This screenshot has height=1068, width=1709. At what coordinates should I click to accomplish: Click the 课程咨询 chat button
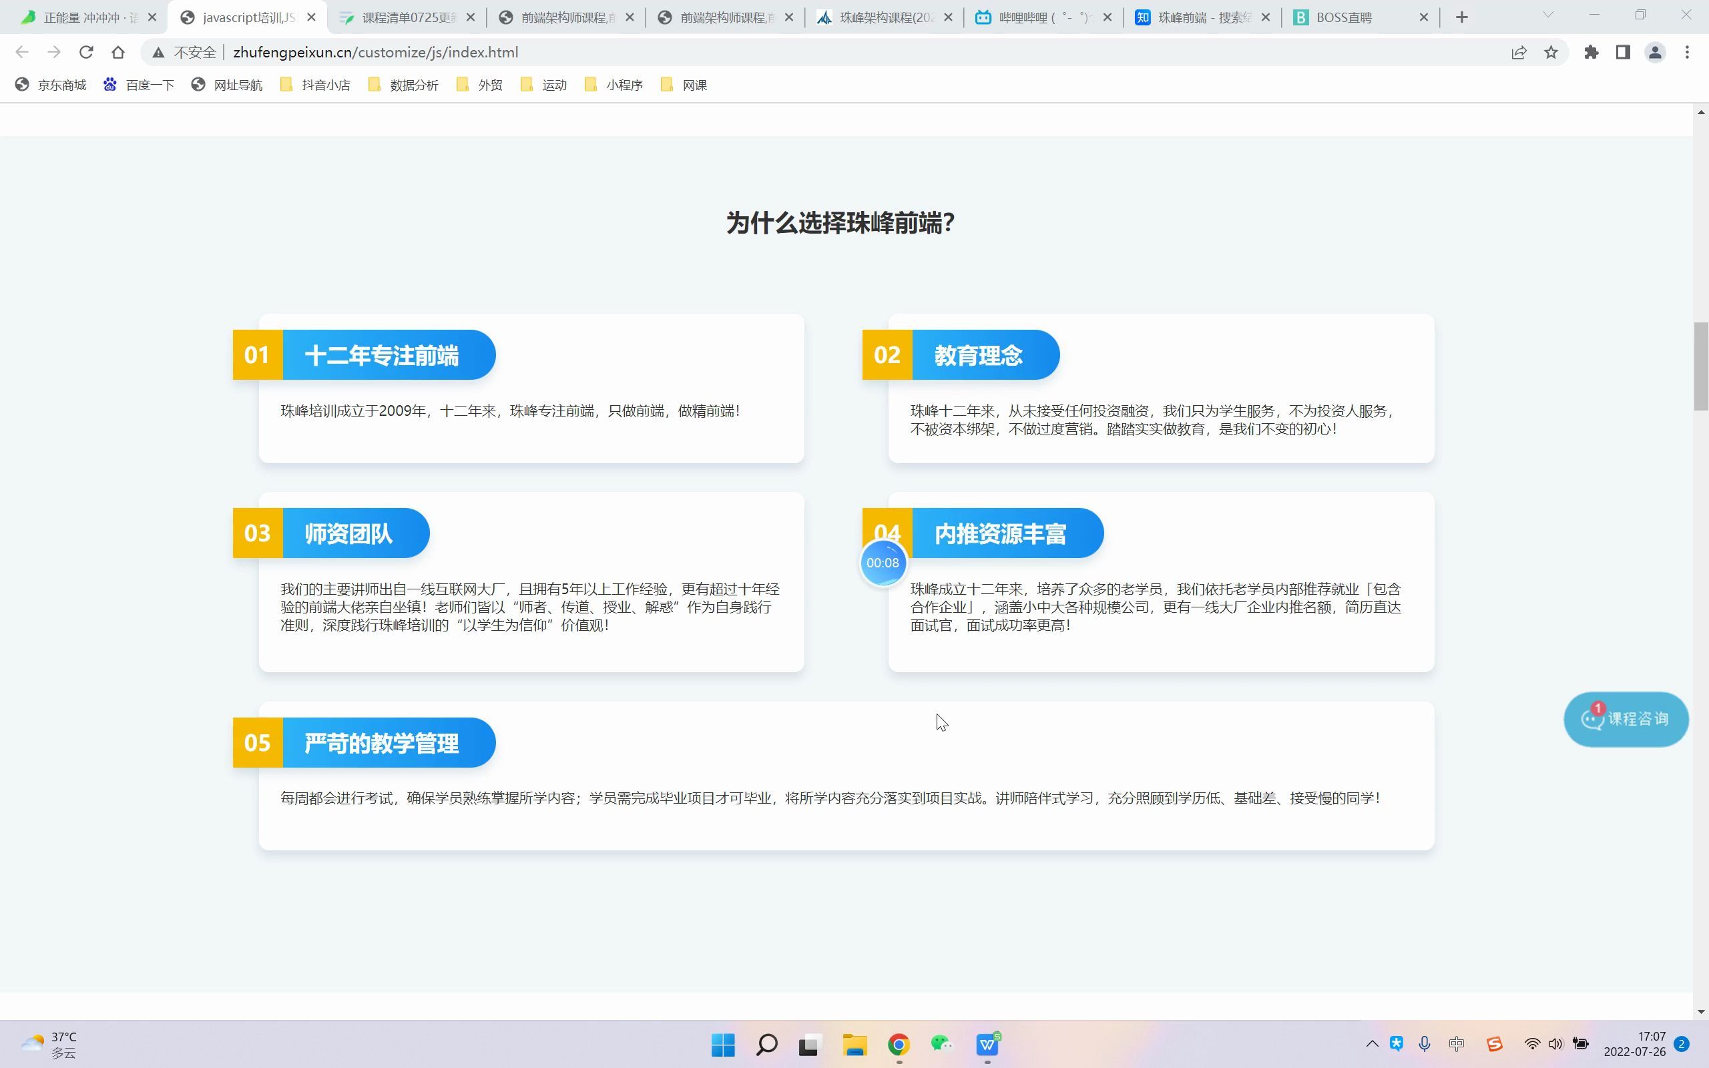(1626, 719)
